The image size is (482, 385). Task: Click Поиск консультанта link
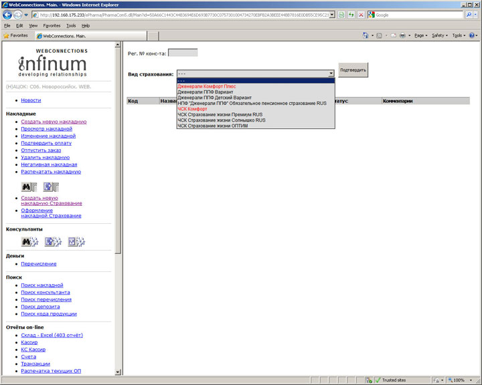[x=46, y=293]
